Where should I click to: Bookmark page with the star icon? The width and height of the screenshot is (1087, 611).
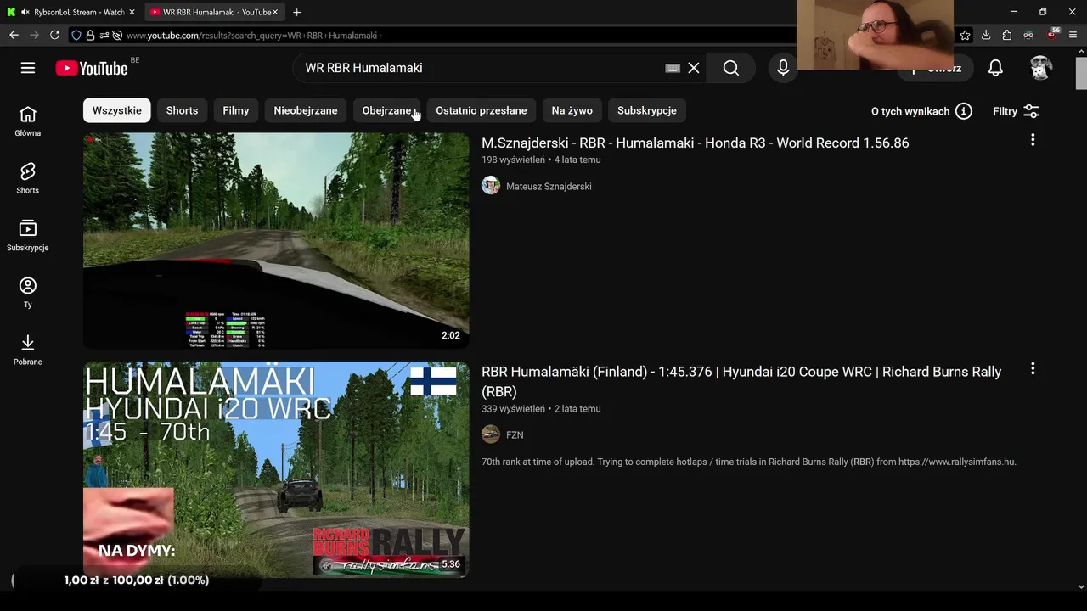point(965,35)
